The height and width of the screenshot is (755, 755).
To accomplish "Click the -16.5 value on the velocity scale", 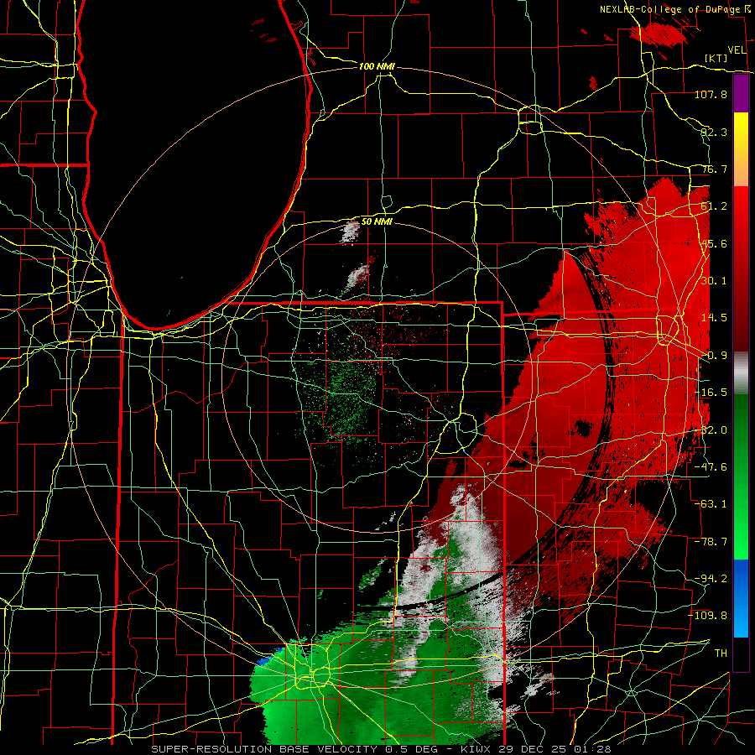I will 712,393.
